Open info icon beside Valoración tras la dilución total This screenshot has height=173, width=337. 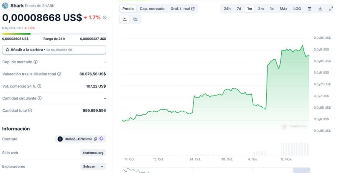point(59,74)
